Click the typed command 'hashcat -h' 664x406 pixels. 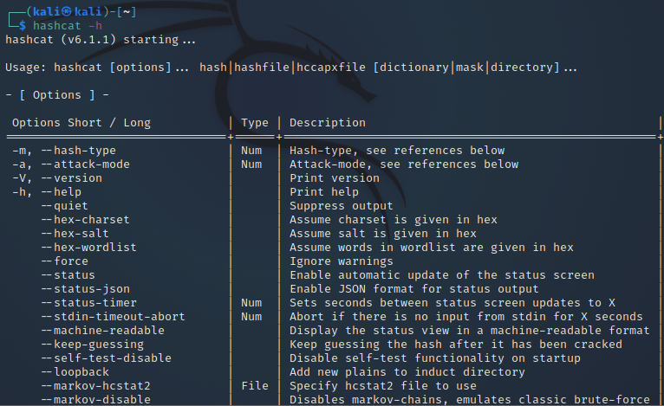pos(68,26)
